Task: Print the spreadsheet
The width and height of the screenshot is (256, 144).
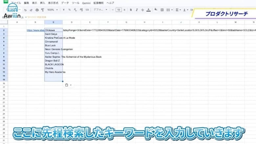Action: [x=37, y=10]
